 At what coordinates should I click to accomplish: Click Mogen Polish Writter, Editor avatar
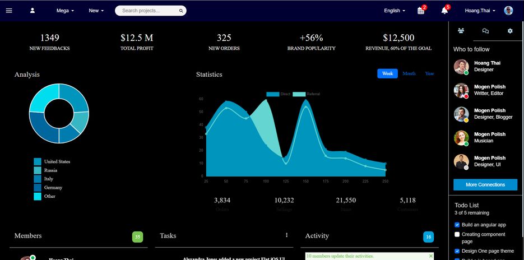(461, 91)
